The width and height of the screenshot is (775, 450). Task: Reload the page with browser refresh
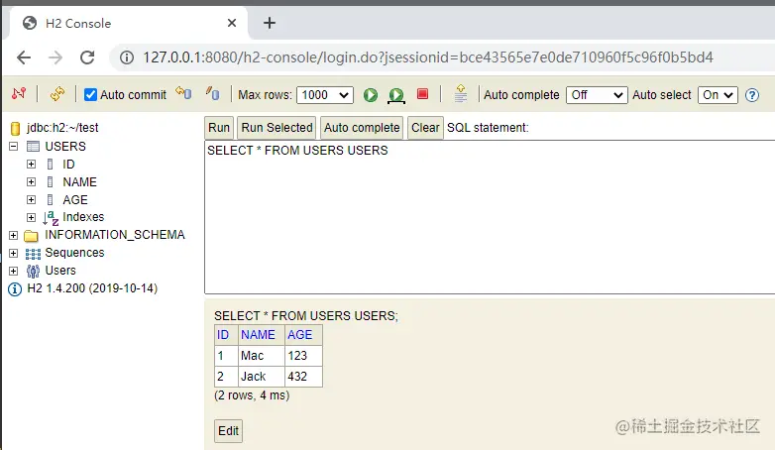pyautogui.click(x=87, y=57)
